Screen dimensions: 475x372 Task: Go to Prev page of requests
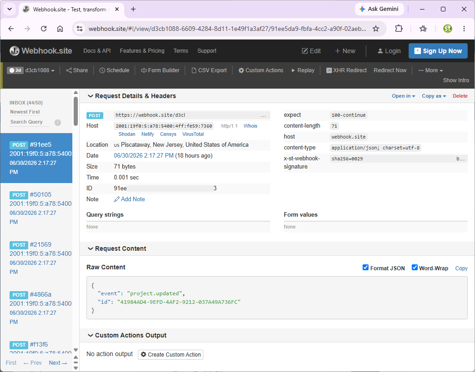coord(32,362)
